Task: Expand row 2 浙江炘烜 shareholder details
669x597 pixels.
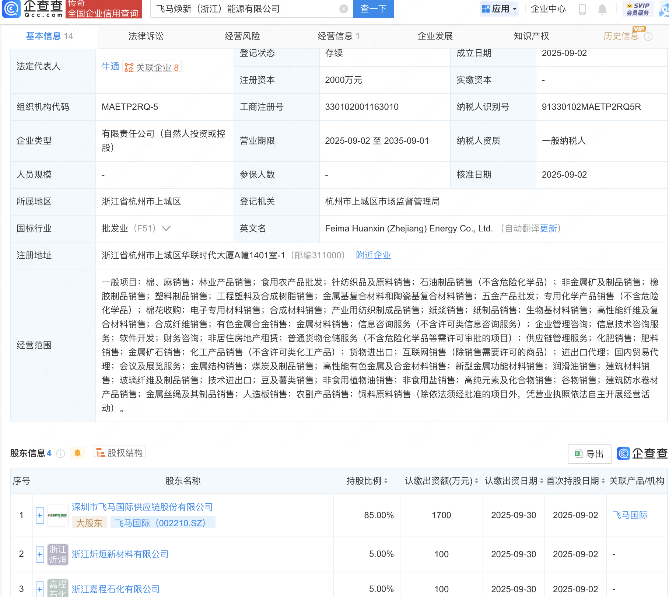Action: click(x=40, y=554)
